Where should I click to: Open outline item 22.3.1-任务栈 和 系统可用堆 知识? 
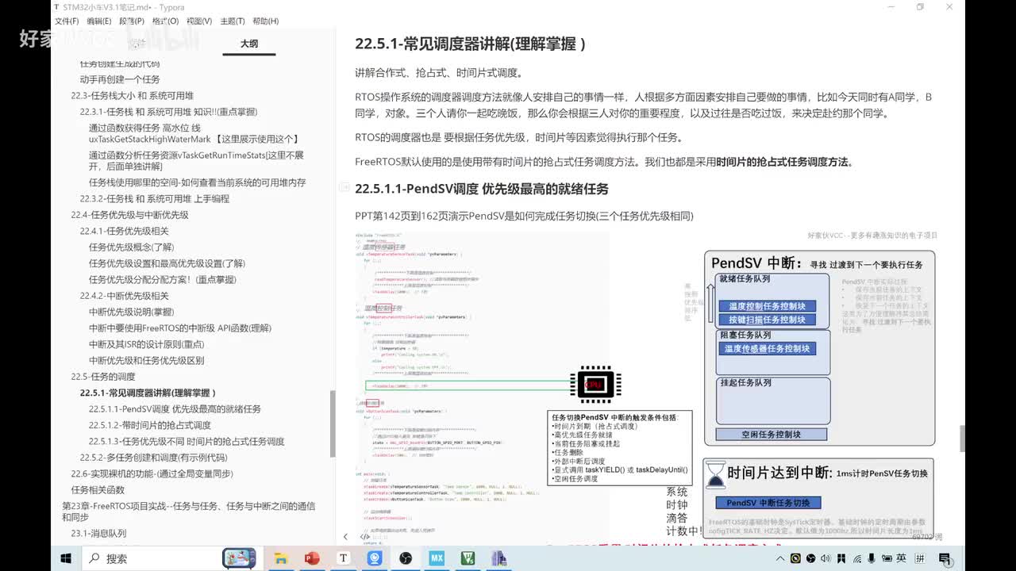168,112
